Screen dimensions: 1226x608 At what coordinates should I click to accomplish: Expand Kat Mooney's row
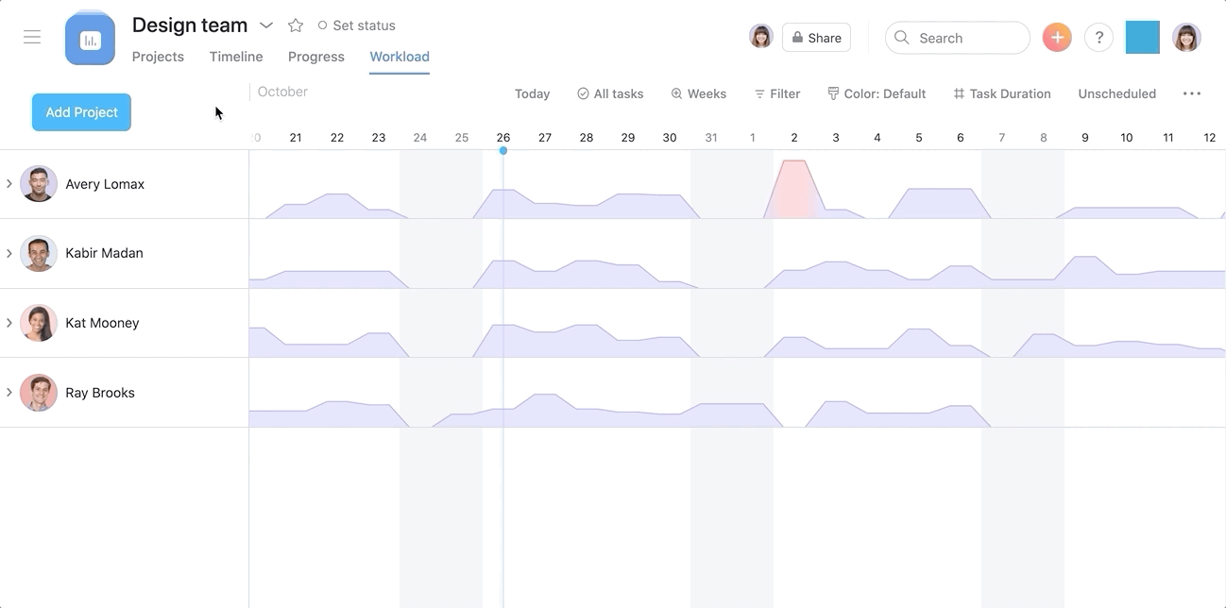pos(9,323)
